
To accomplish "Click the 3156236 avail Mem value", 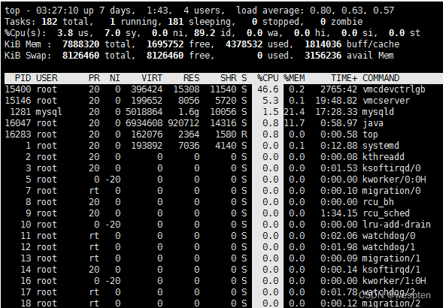I will pyautogui.click(x=323, y=56).
